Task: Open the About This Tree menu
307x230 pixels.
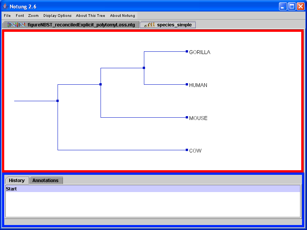Action: pyautogui.click(x=90, y=16)
